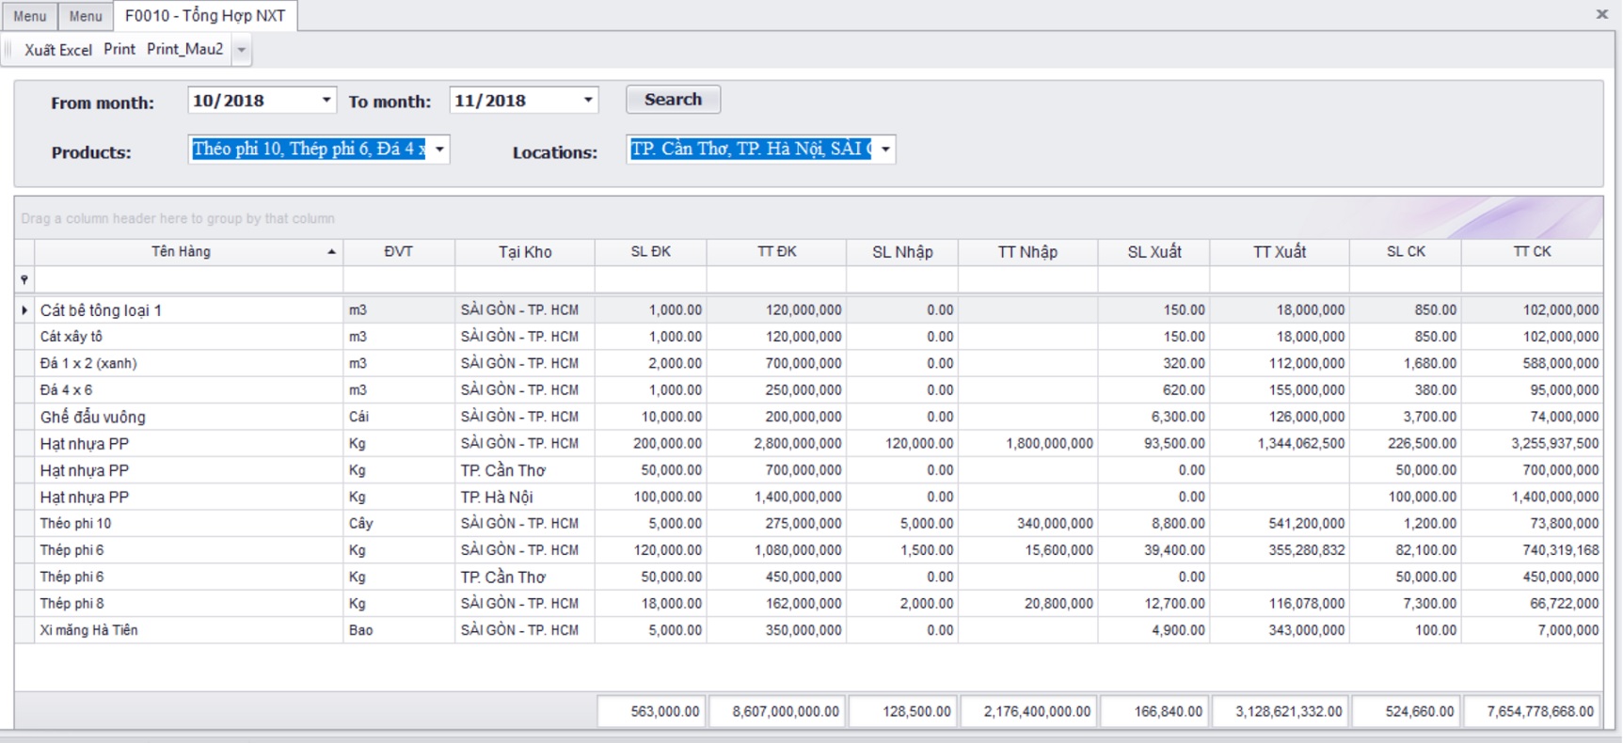Open the toolbar overflow arrow next to Print_Mau2
1623x743 pixels.
point(242,50)
